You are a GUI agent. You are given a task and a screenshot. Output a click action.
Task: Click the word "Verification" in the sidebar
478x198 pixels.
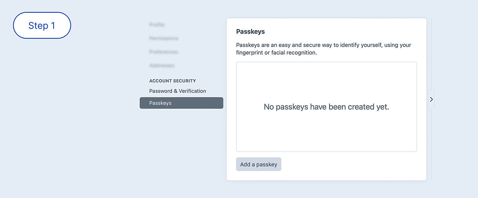(192, 91)
